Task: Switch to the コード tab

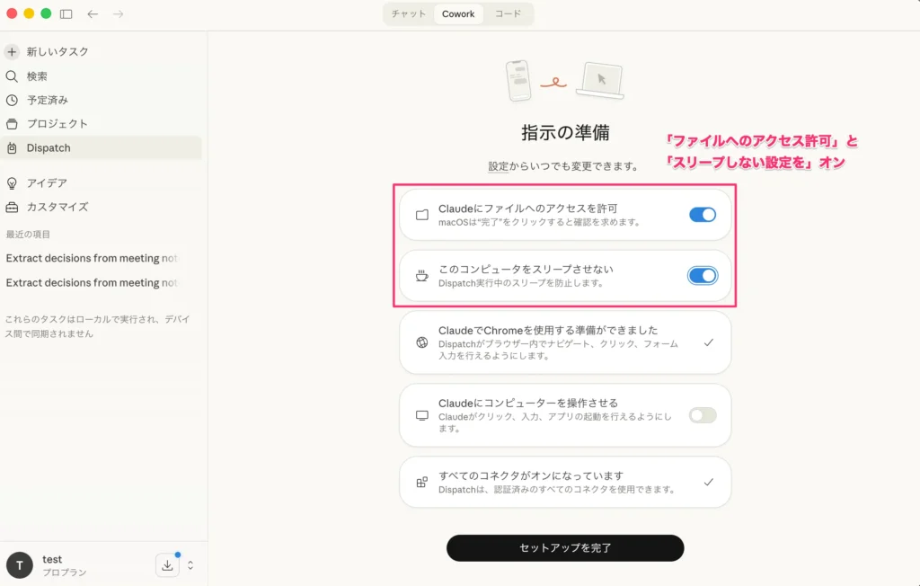Action: 508,13
